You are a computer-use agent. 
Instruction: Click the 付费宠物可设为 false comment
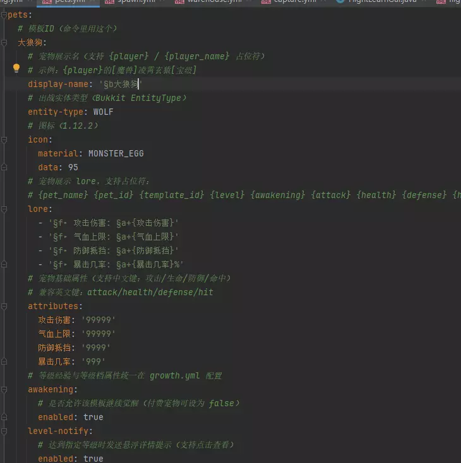point(138,403)
